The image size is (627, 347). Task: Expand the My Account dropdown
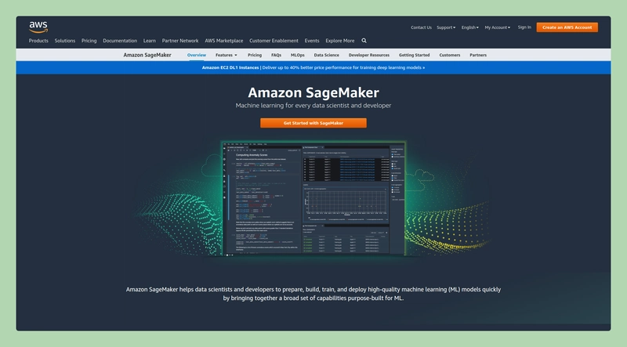[x=498, y=27]
